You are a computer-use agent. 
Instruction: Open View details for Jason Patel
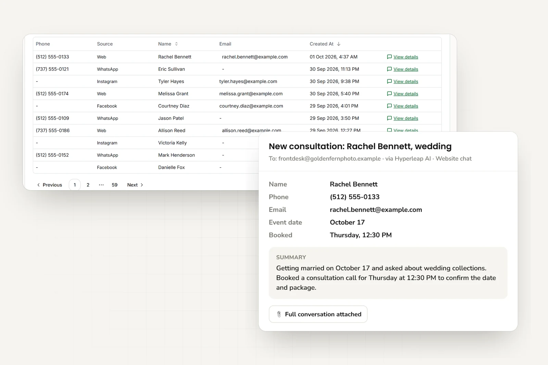click(406, 118)
